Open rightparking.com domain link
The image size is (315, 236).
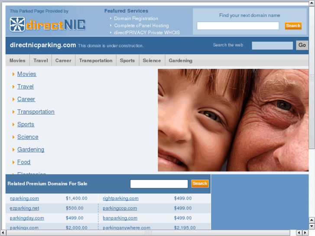point(120,198)
